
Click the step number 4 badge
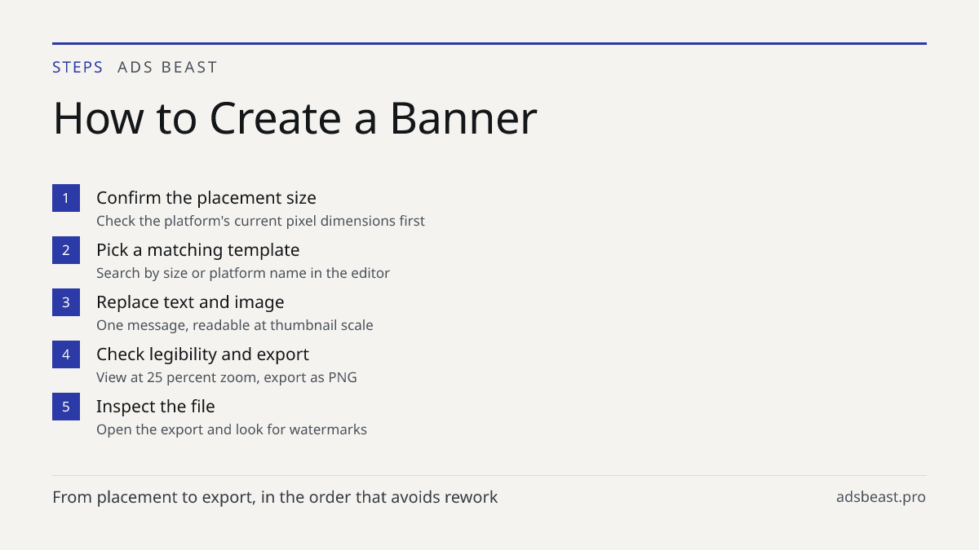66,354
